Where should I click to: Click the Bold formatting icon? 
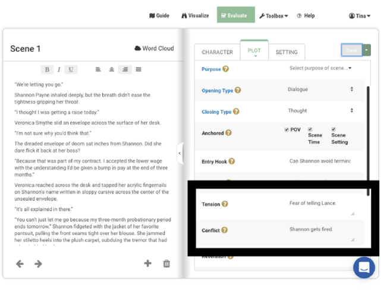pos(47,70)
